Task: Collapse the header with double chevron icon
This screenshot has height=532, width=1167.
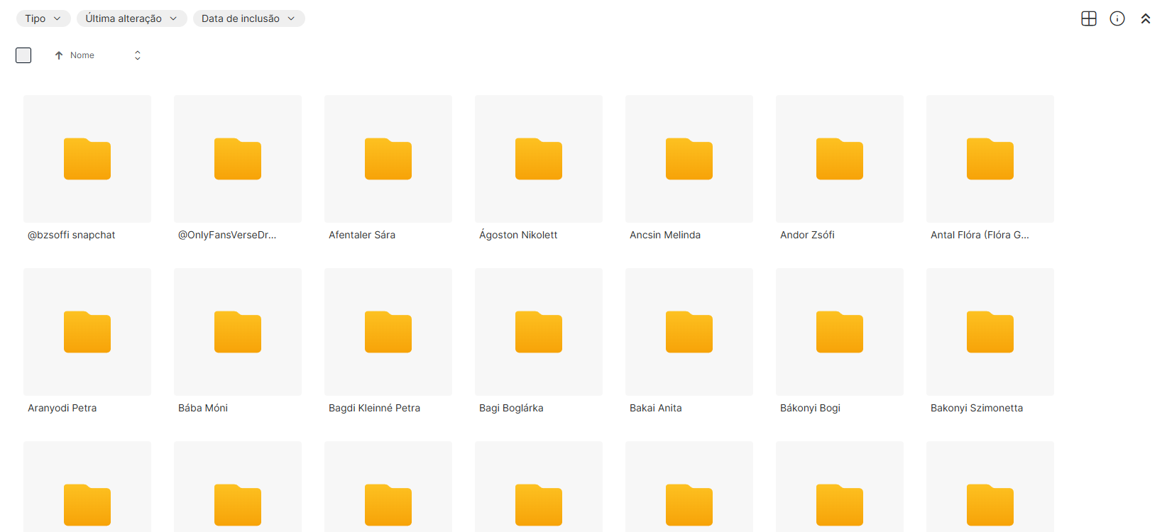Action: [x=1145, y=18]
